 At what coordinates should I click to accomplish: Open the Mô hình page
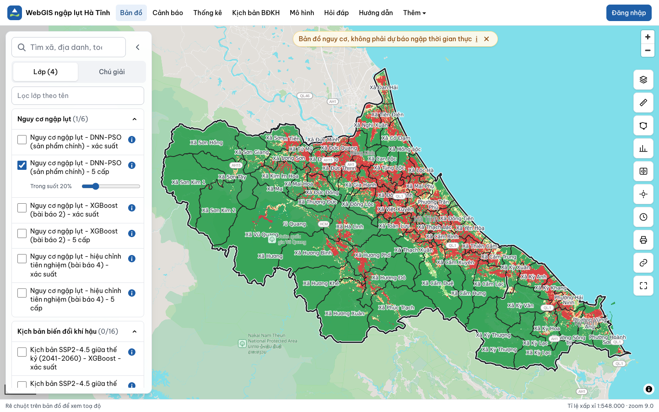point(302,13)
